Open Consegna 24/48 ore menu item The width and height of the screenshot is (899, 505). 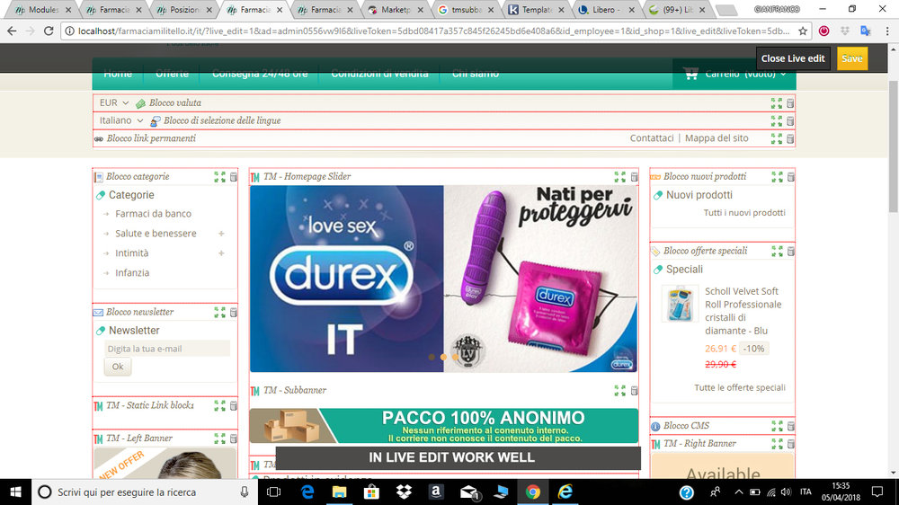tap(260, 74)
